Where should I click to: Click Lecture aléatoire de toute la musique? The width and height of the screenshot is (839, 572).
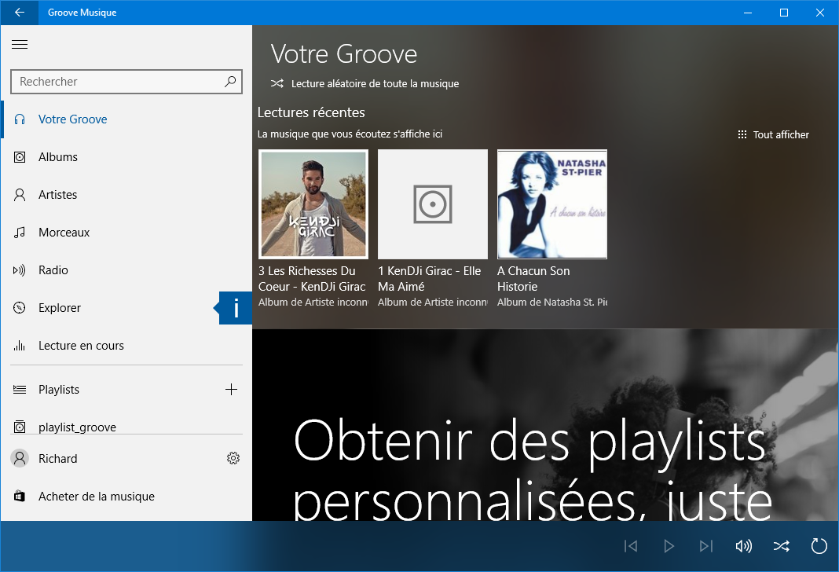tap(375, 83)
